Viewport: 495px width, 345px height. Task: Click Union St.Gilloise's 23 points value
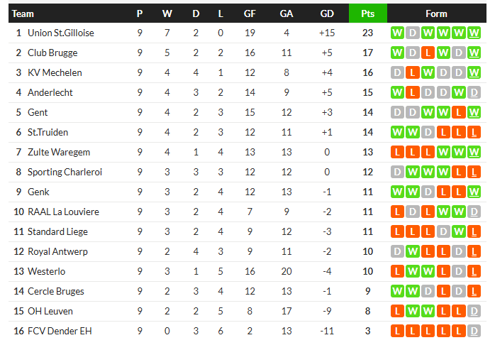(x=367, y=33)
